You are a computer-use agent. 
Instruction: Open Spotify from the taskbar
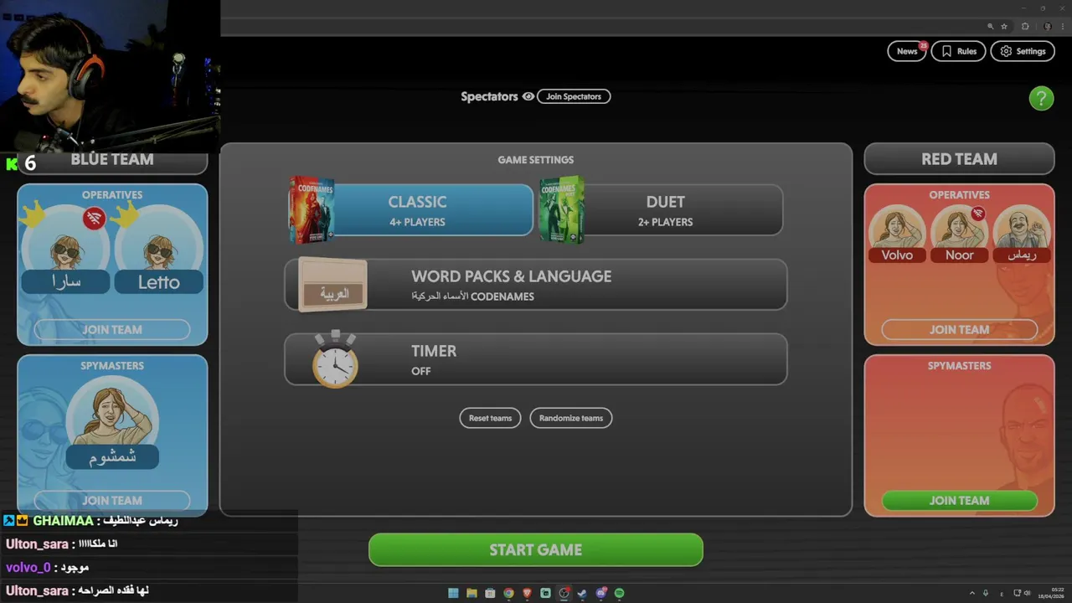(x=619, y=593)
